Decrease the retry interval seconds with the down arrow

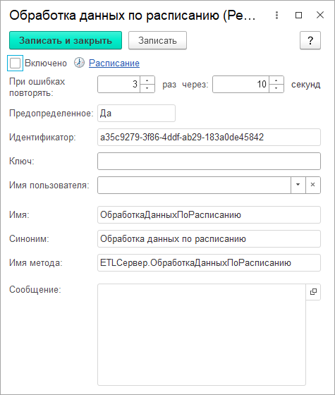[276, 88]
